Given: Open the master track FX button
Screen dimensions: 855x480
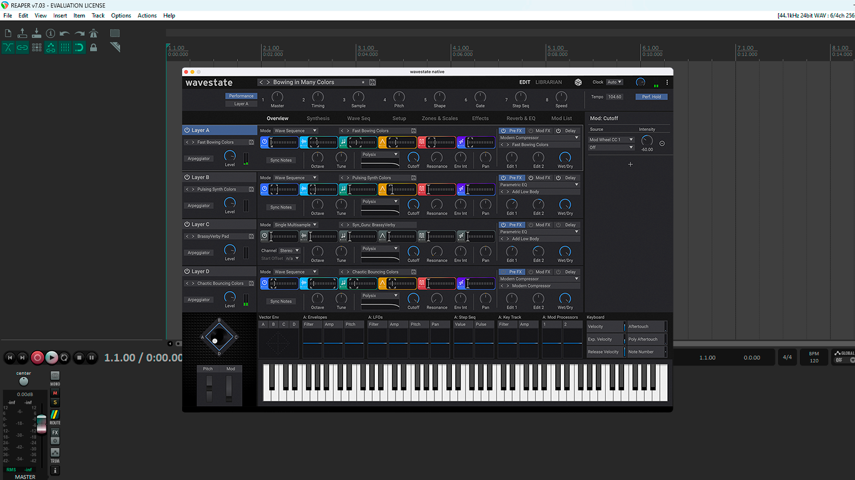Looking at the screenshot, I should (x=55, y=432).
